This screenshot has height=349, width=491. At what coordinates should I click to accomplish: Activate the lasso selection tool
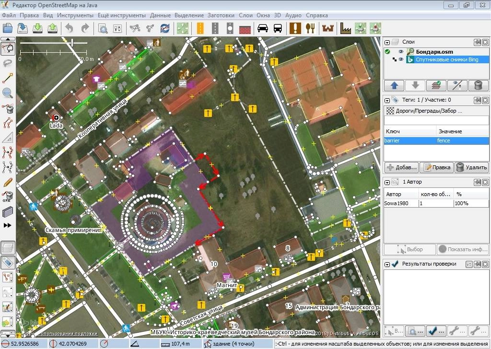point(8,63)
